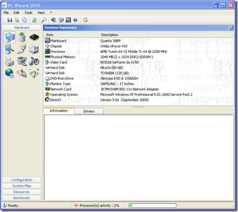Click the Mainboard row icon
The height and width of the screenshot is (212, 238).
click(x=47, y=40)
